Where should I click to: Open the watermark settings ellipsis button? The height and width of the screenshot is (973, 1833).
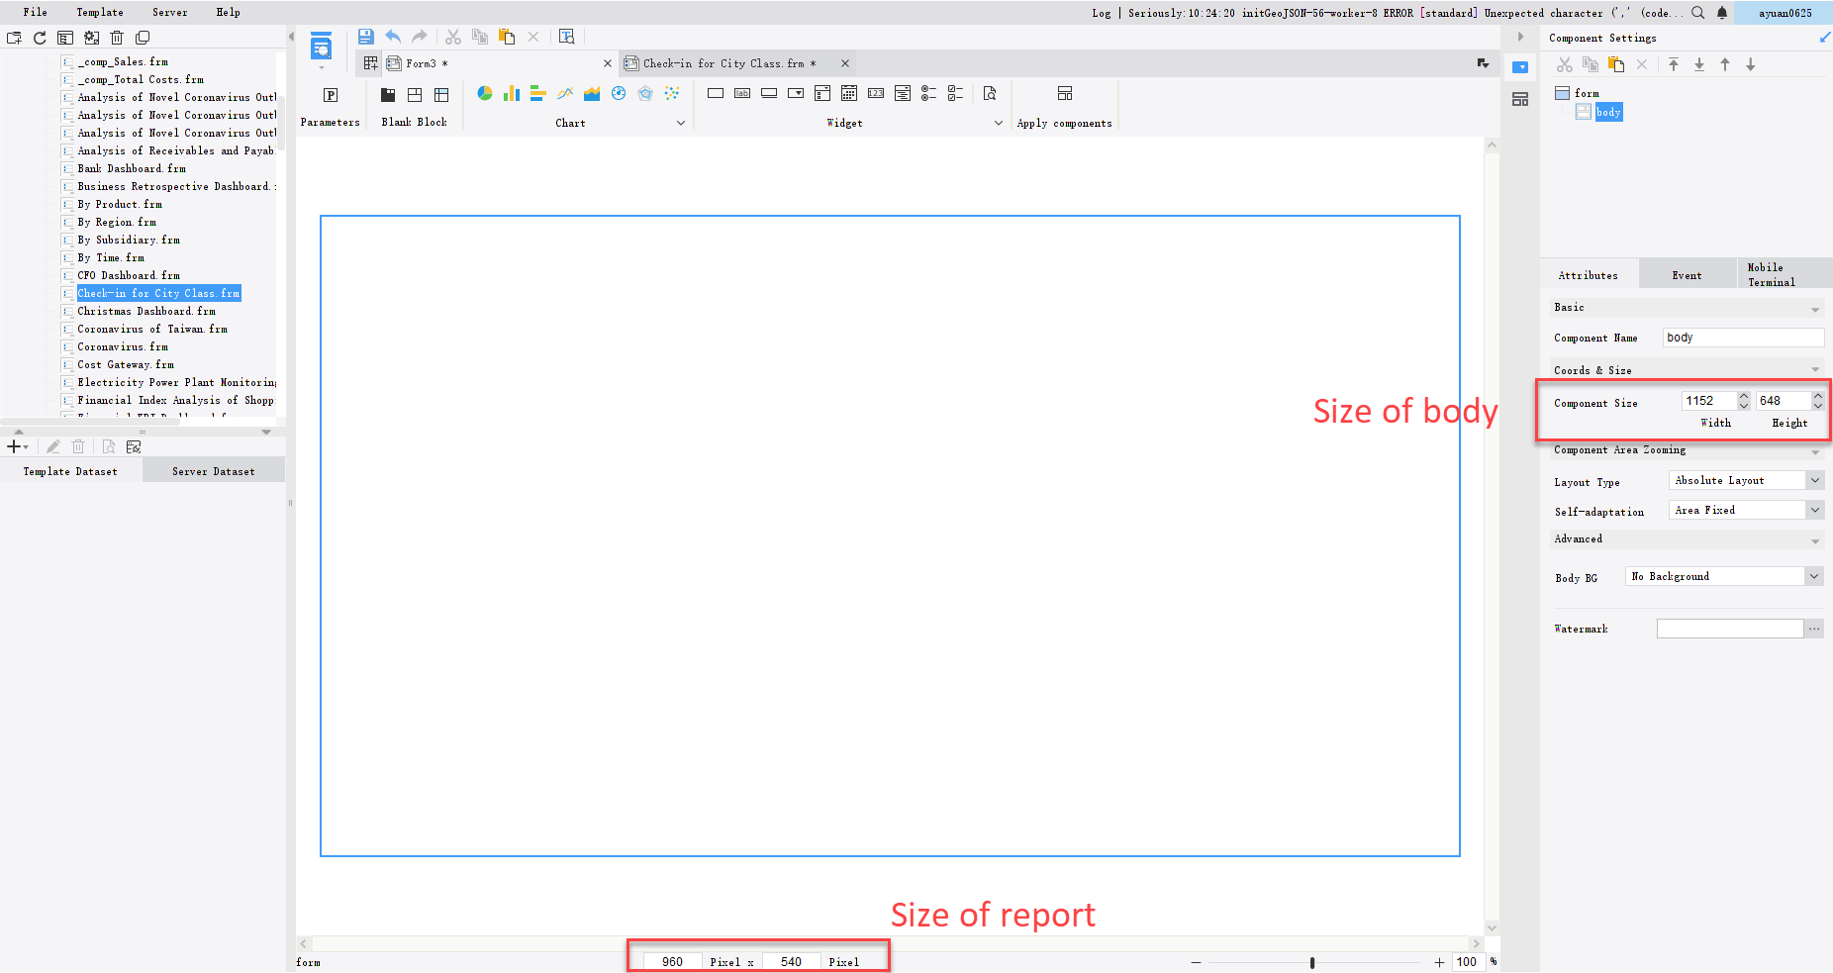[x=1814, y=629]
